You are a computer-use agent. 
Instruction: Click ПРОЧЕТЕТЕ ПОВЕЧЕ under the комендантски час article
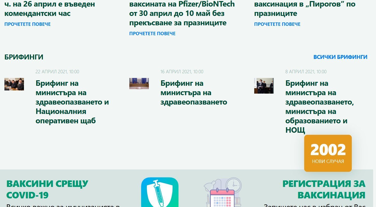tap(27, 24)
